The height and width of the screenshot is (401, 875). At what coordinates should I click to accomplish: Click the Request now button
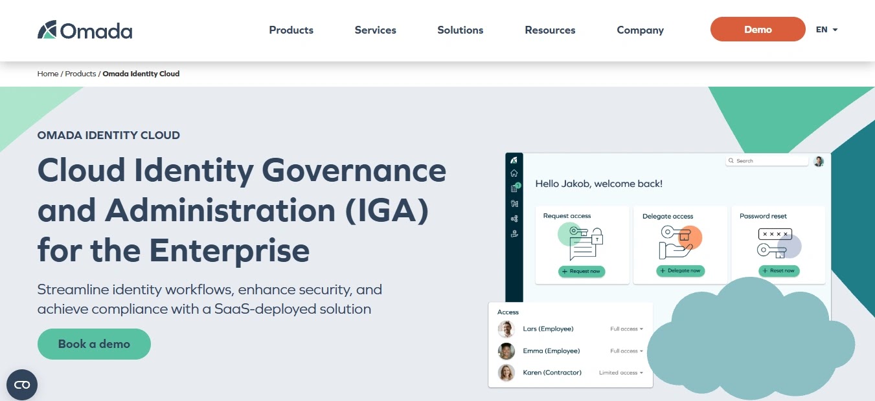click(x=582, y=271)
